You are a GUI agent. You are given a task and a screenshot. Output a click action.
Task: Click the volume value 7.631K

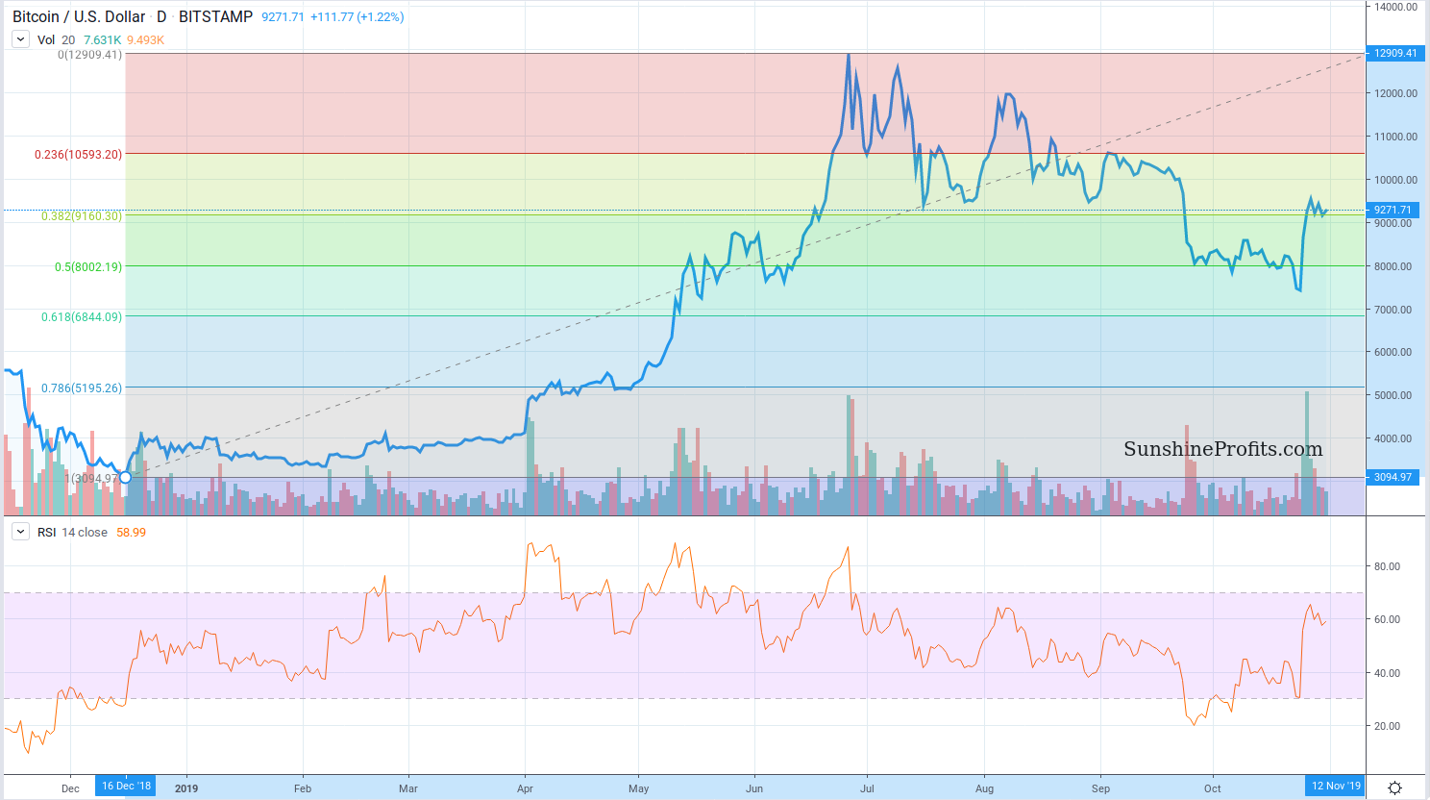point(102,39)
